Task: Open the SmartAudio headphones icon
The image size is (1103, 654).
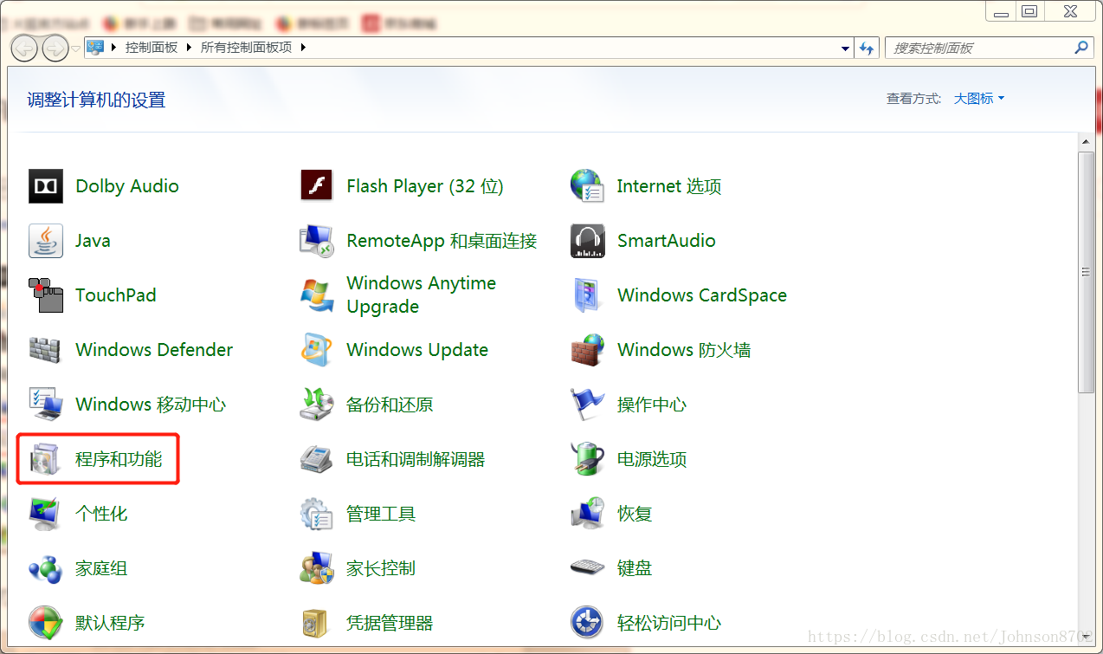Action: [x=587, y=241]
